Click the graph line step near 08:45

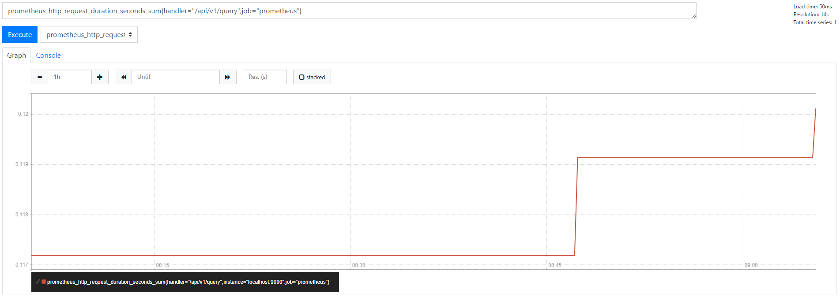point(576,206)
